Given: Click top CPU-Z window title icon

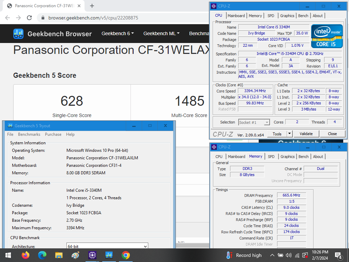Looking at the screenshot, I should coord(214,6).
